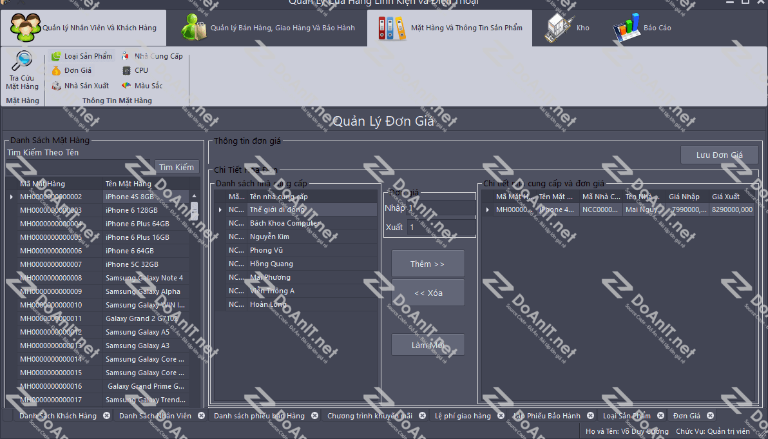Viewport: 768px width, 439px height.
Task: Open Đơn Giá money bag icon
Action: point(56,70)
